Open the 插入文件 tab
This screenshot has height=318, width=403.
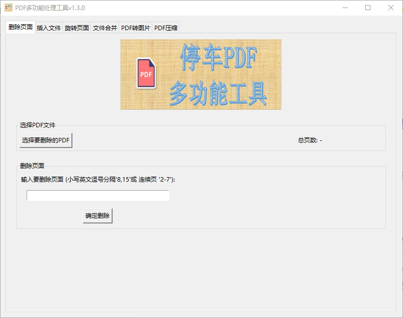click(49, 28)
